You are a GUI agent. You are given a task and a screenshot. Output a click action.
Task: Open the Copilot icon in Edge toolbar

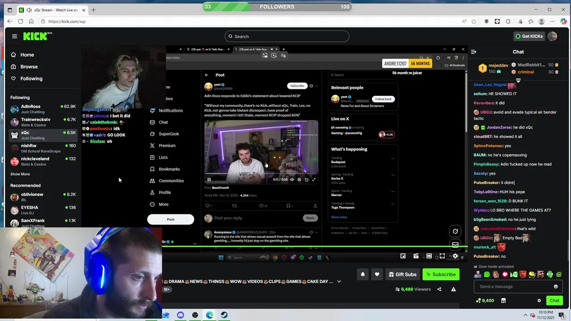[x=563, y=21]
